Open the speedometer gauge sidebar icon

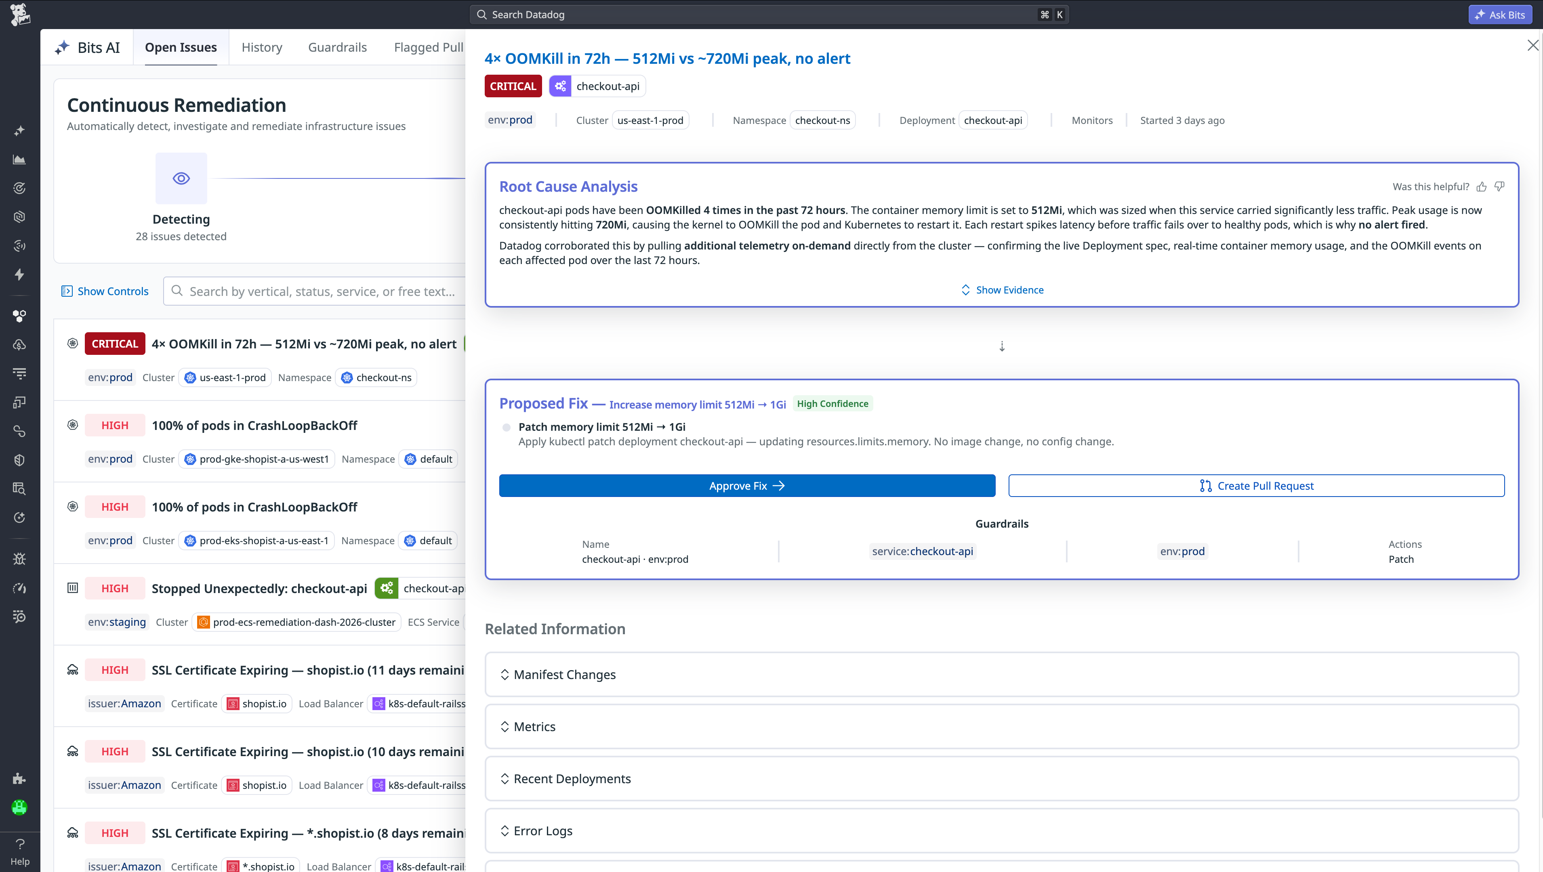[19, 587]
